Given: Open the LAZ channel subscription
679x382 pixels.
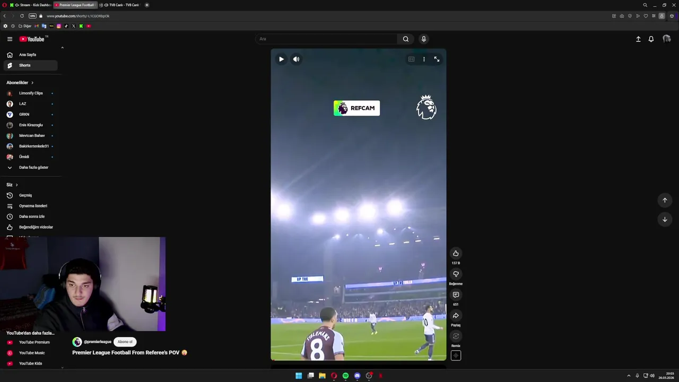Looking at the screenshot, I should point(31,104).
